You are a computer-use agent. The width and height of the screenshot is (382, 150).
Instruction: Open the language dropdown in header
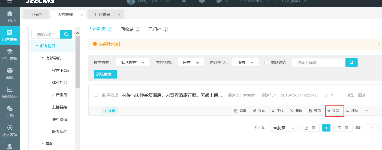pos(294,1)
